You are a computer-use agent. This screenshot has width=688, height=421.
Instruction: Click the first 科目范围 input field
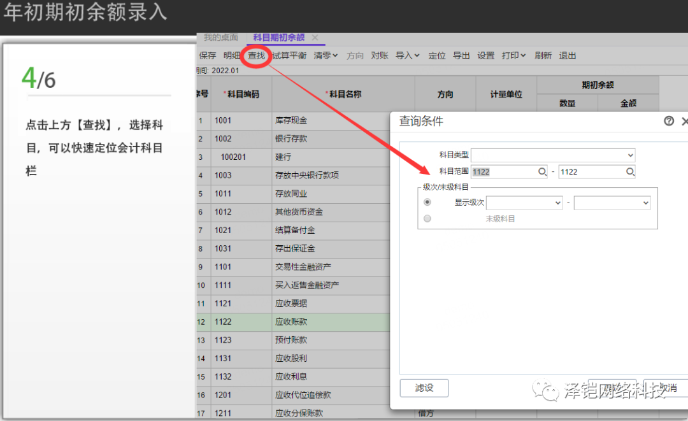[503, 172]
